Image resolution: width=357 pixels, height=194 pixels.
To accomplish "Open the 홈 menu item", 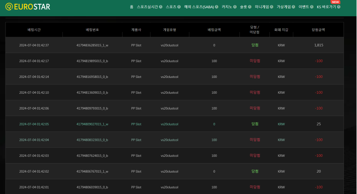I will pyautogui.click(x=131, y=7).
